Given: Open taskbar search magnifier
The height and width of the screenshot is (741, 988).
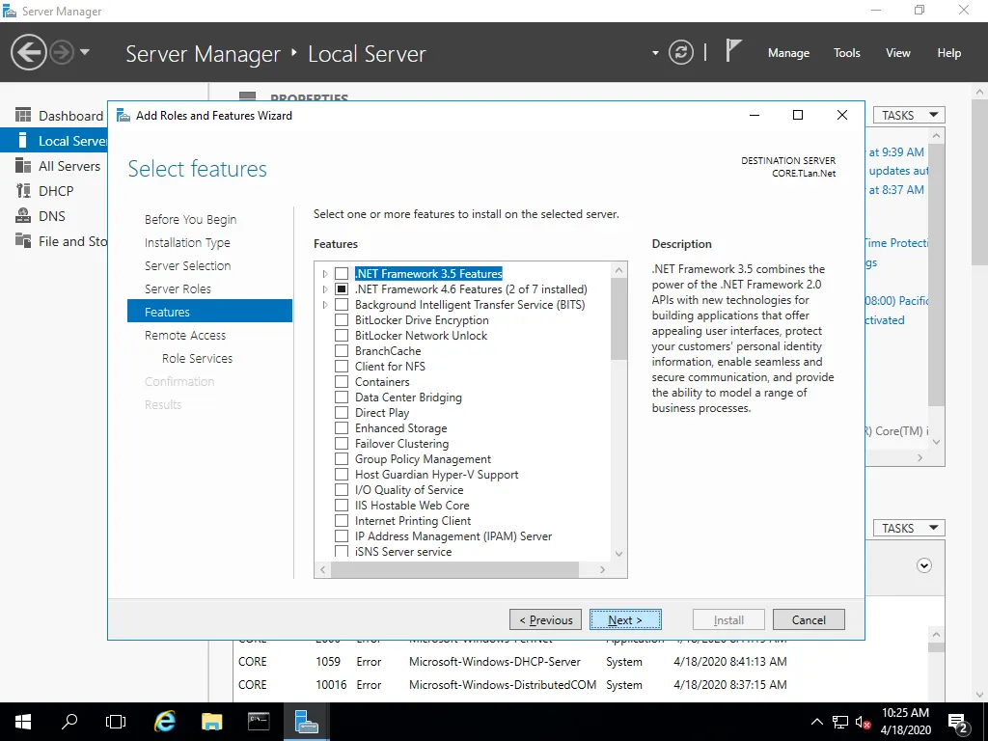Looking at the screenshot, I should click(69, 722).
